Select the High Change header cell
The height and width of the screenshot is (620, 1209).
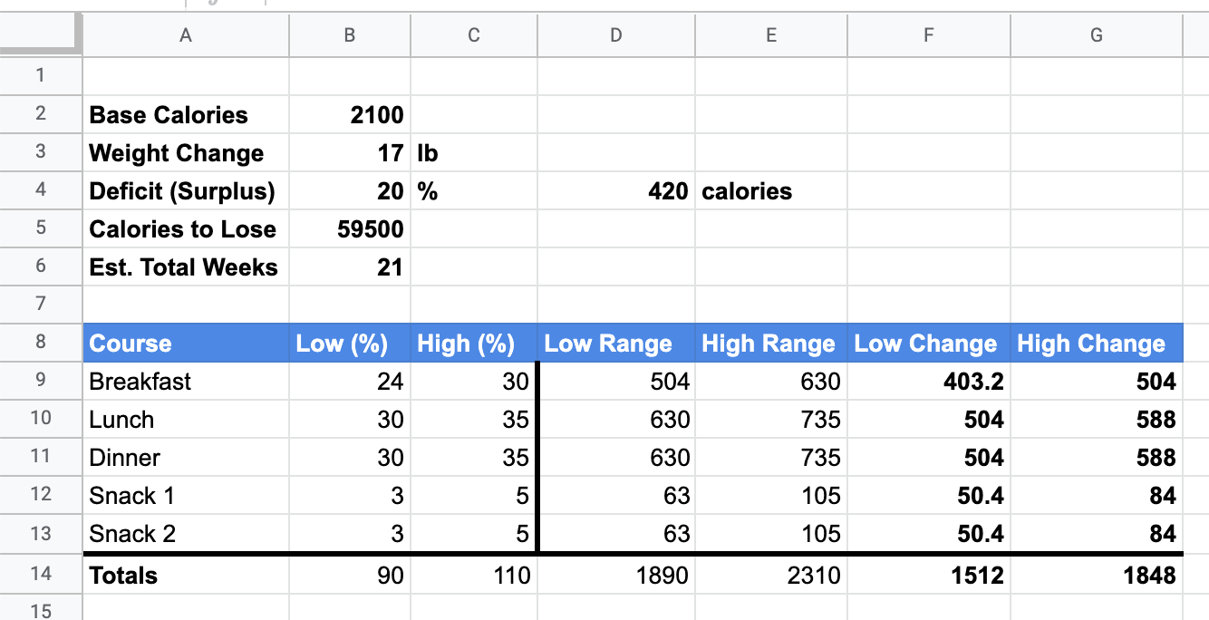[x=1096, y=344]
